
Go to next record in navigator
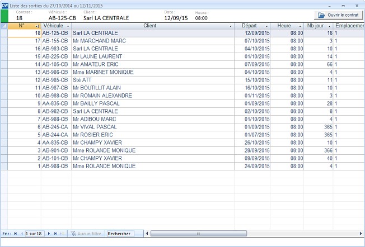pos(49,234)
